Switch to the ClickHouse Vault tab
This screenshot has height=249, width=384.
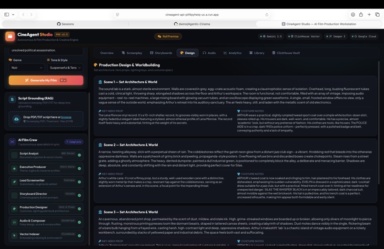coord(286,53)
